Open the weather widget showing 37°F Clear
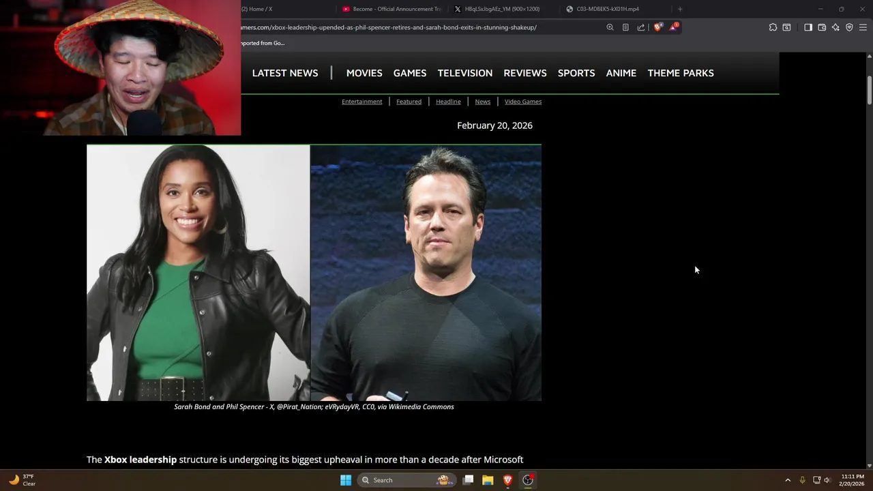Viewport: 873px width, 491px height. [x=22, y=480]
